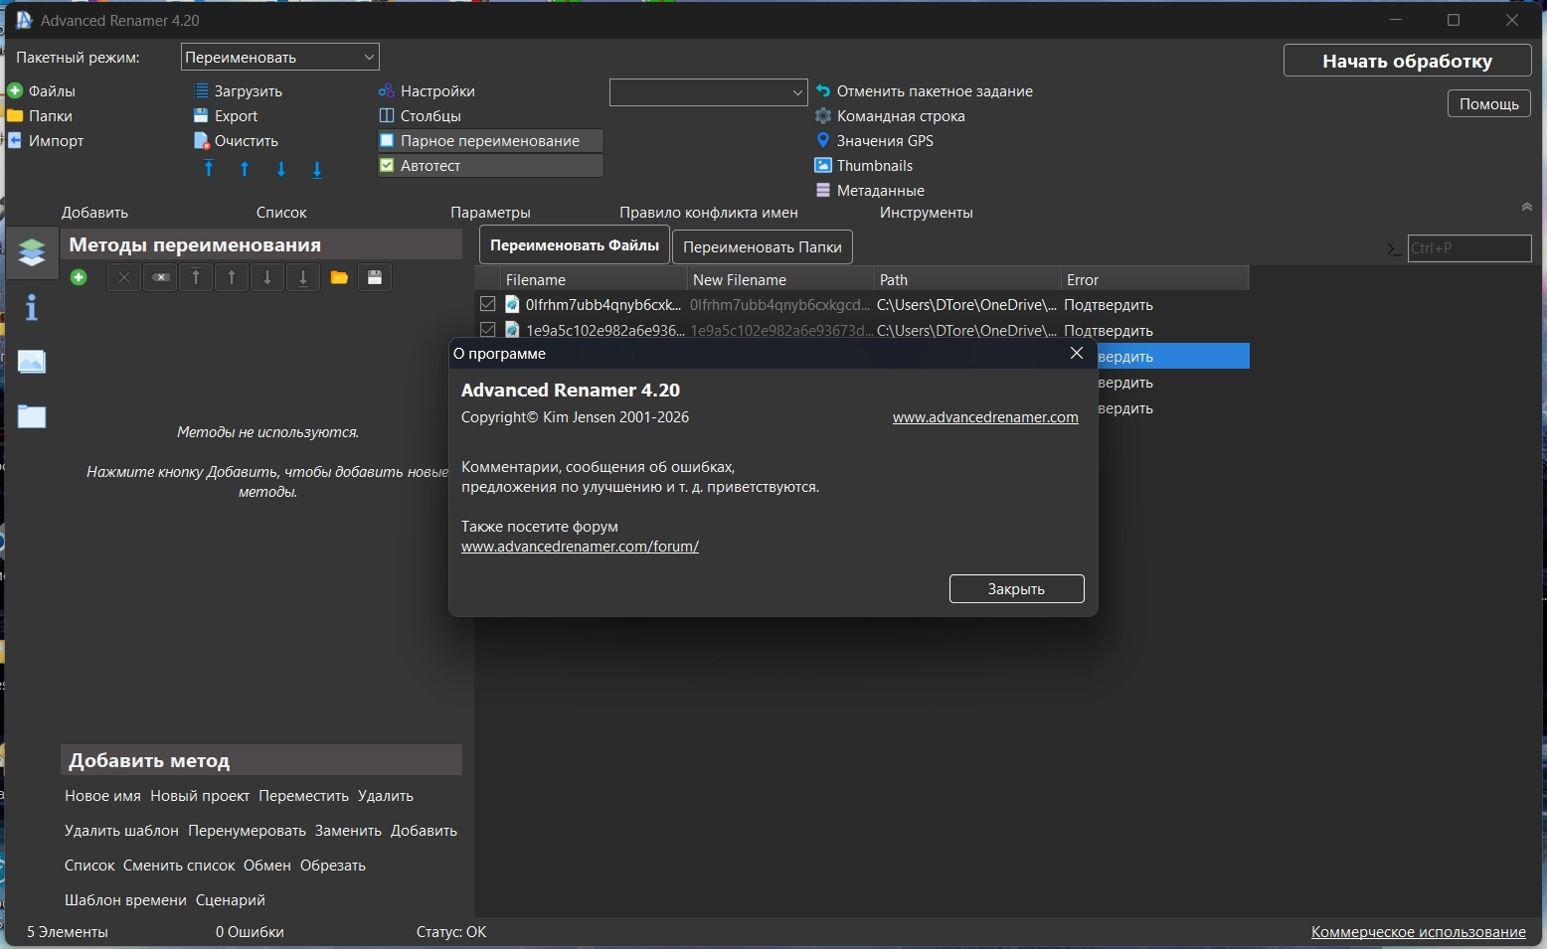Add the Сменить список method
This screenshot has height=949, width=1547.
coord(179,866)
